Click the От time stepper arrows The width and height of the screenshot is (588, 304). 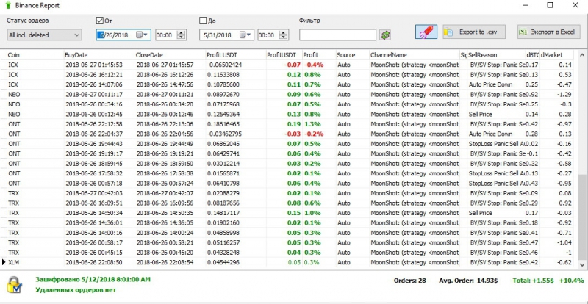[182, 35]
